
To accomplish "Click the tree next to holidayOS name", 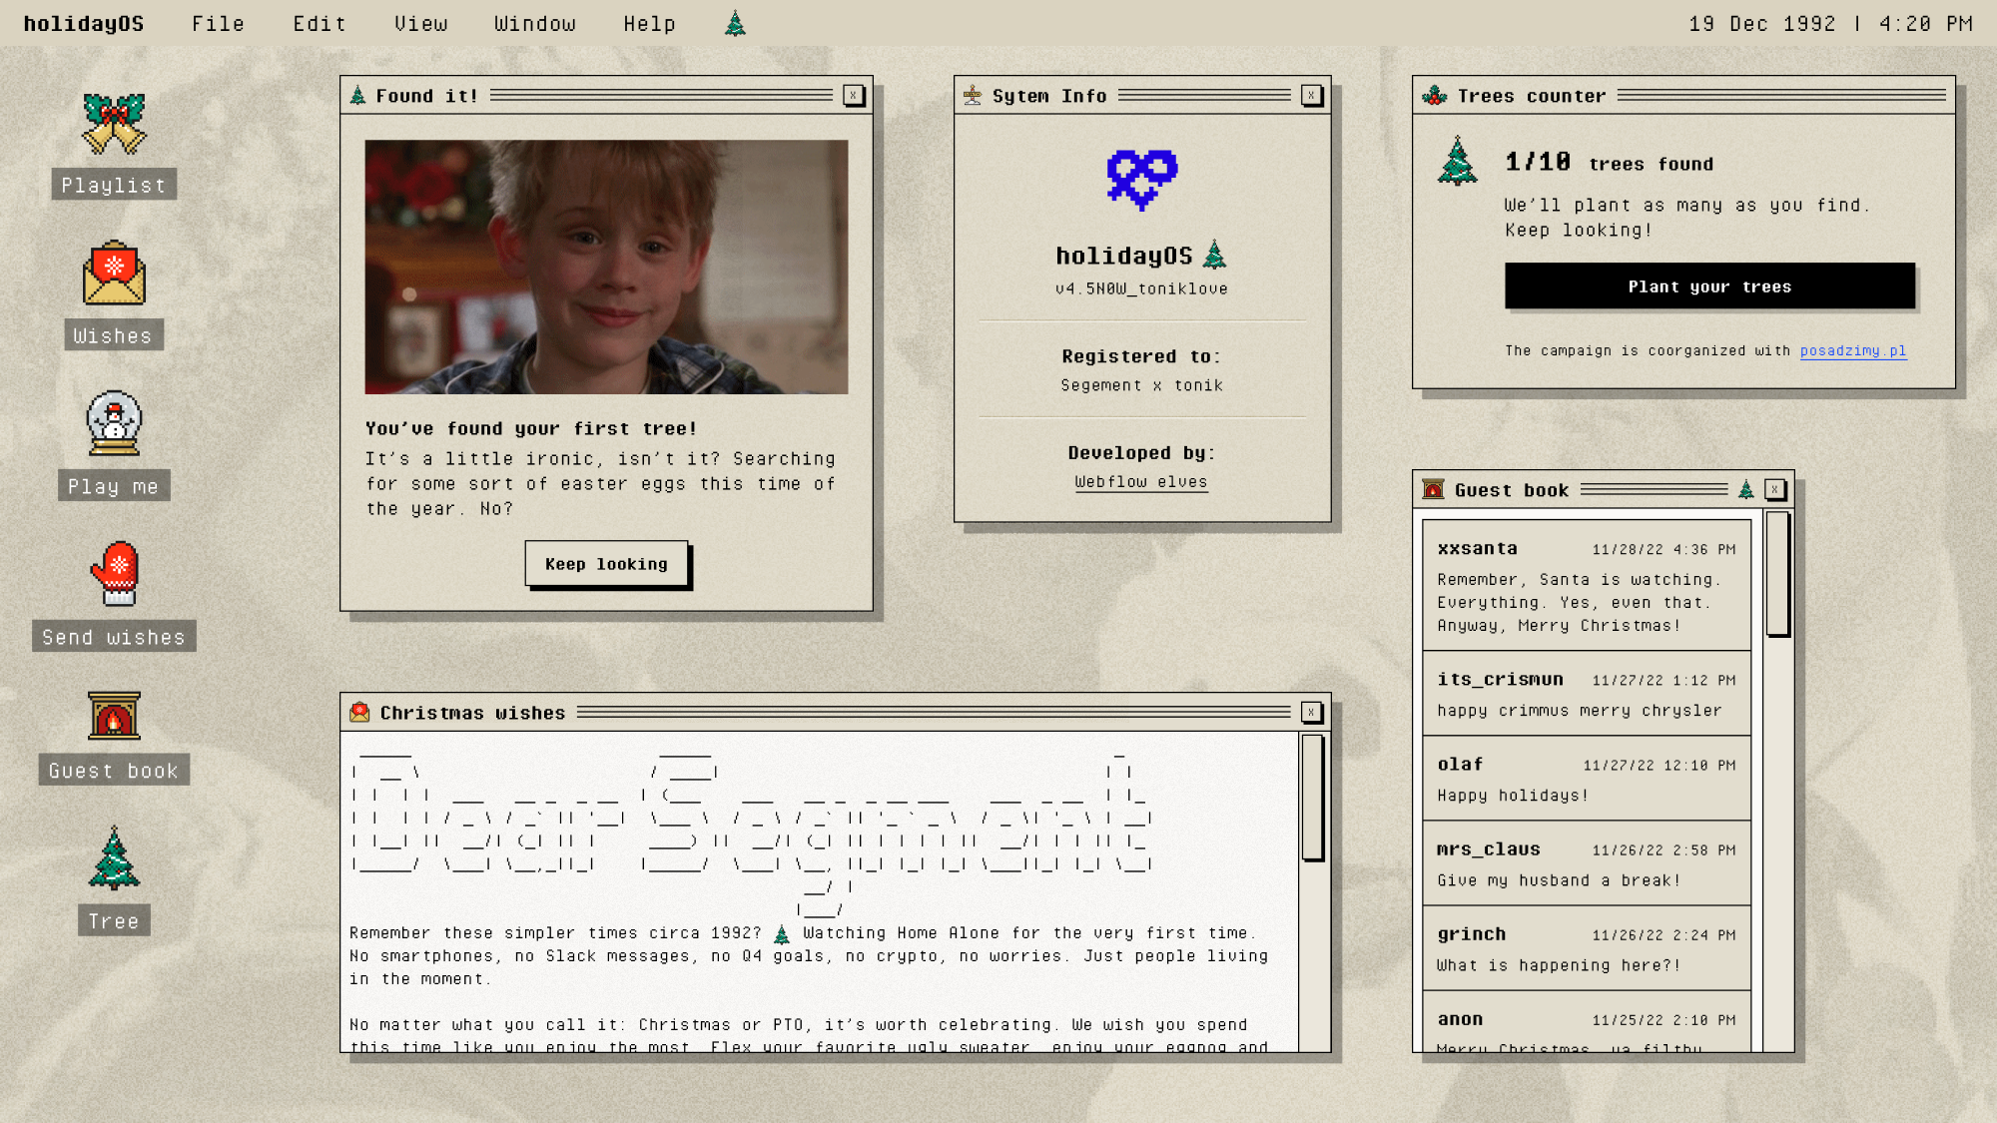I will click(x=1214, y=255).
